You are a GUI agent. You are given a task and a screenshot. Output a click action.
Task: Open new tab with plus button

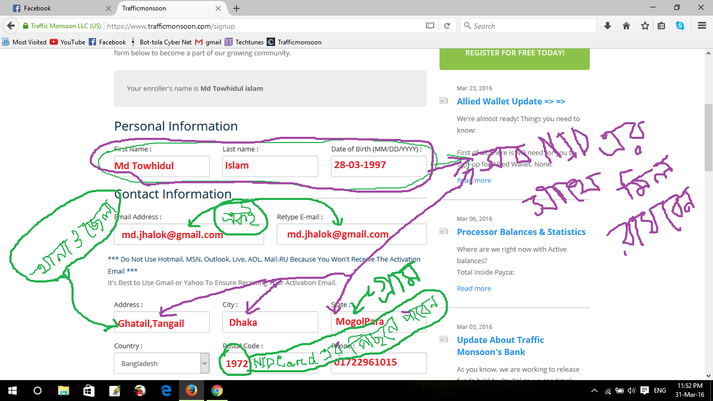pos(236,8)
